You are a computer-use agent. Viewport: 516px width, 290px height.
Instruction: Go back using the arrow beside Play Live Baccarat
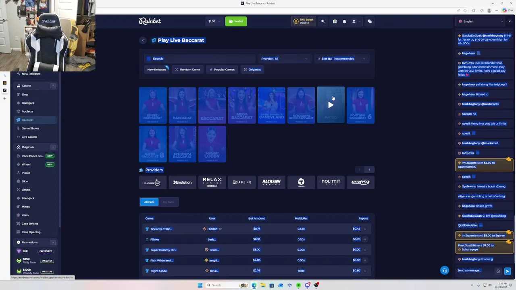click(143, 40)
